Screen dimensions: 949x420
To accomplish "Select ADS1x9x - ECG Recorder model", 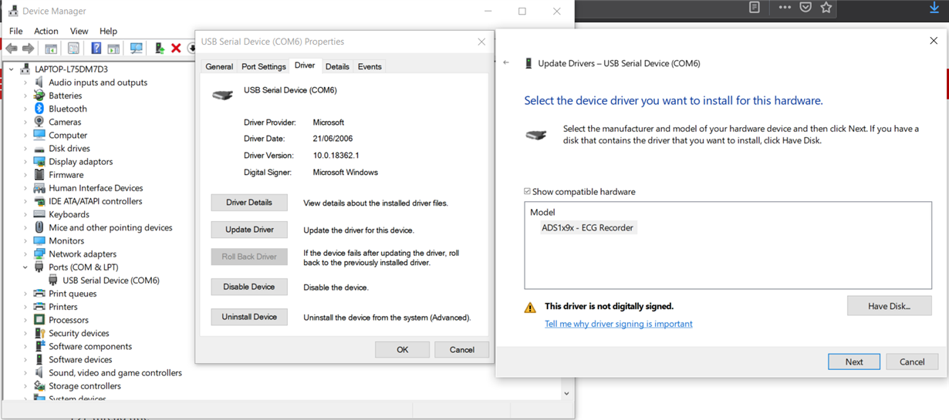I will coord(587,228).
